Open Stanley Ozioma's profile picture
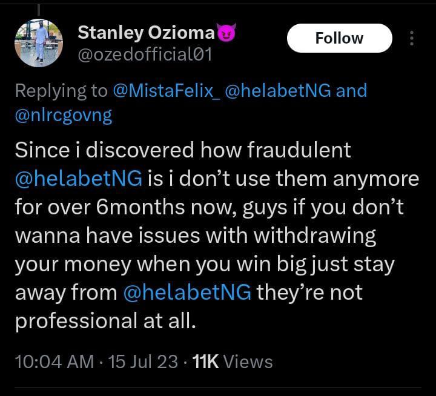Viewport: 436px width, 396px height. pyautogui.click(x=38, y=43)
